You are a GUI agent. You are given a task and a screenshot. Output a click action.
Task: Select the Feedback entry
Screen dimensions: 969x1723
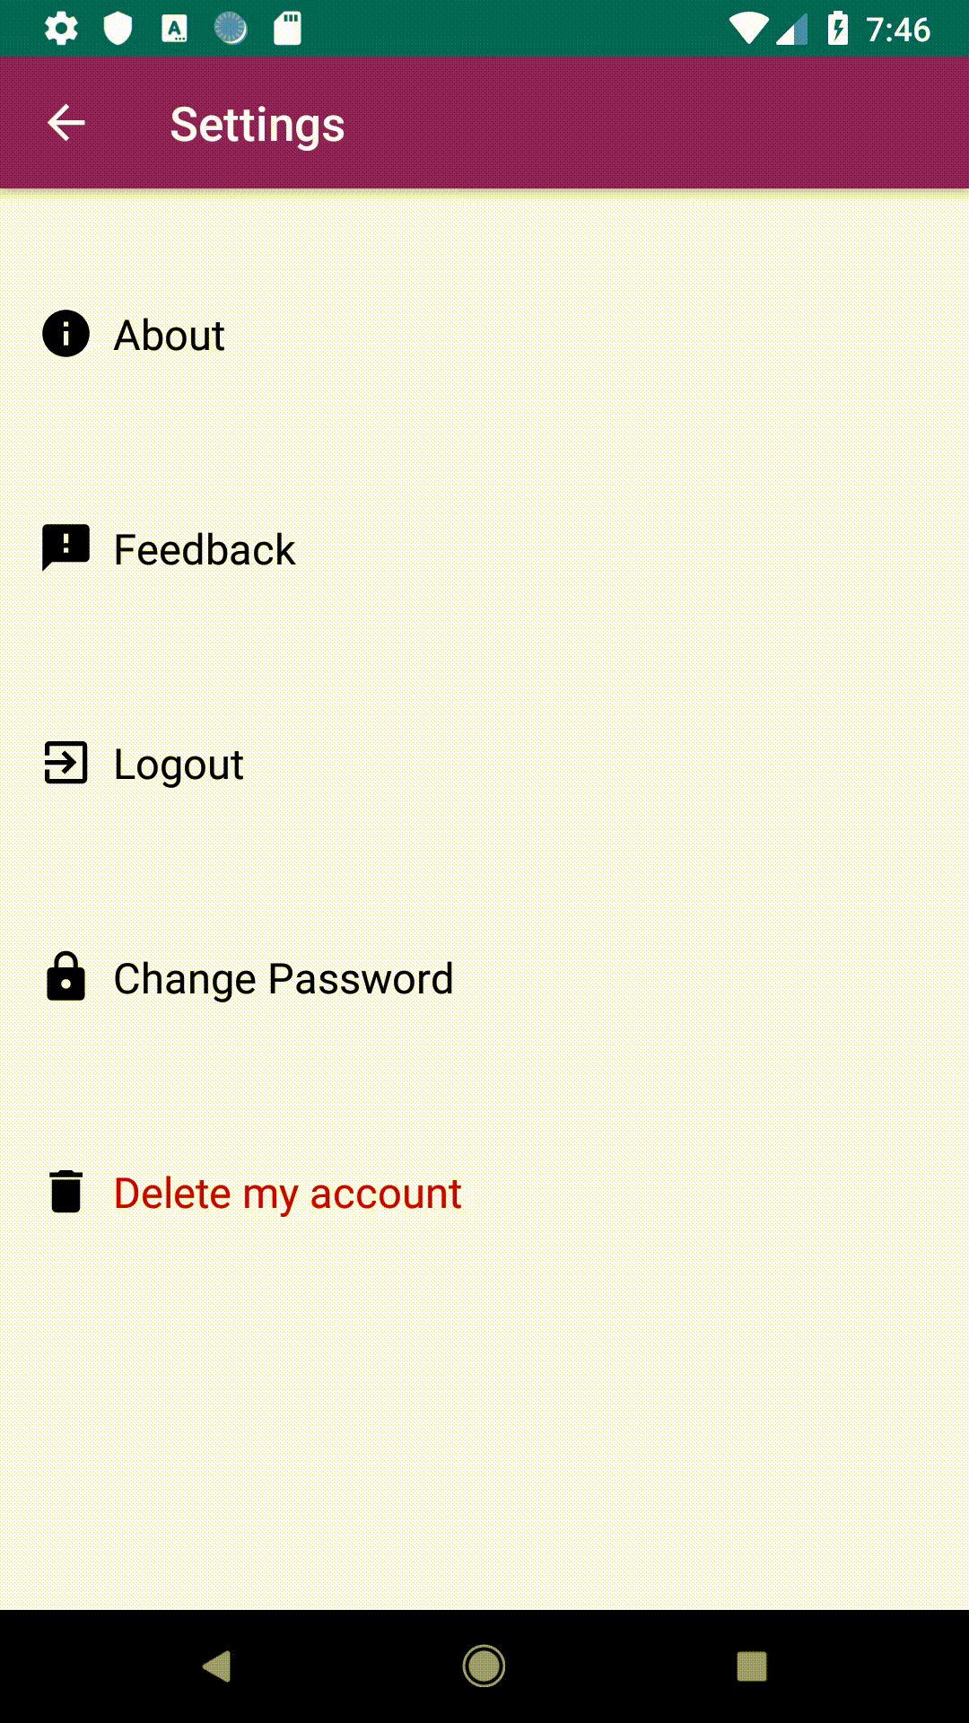(x=205, y=548)
